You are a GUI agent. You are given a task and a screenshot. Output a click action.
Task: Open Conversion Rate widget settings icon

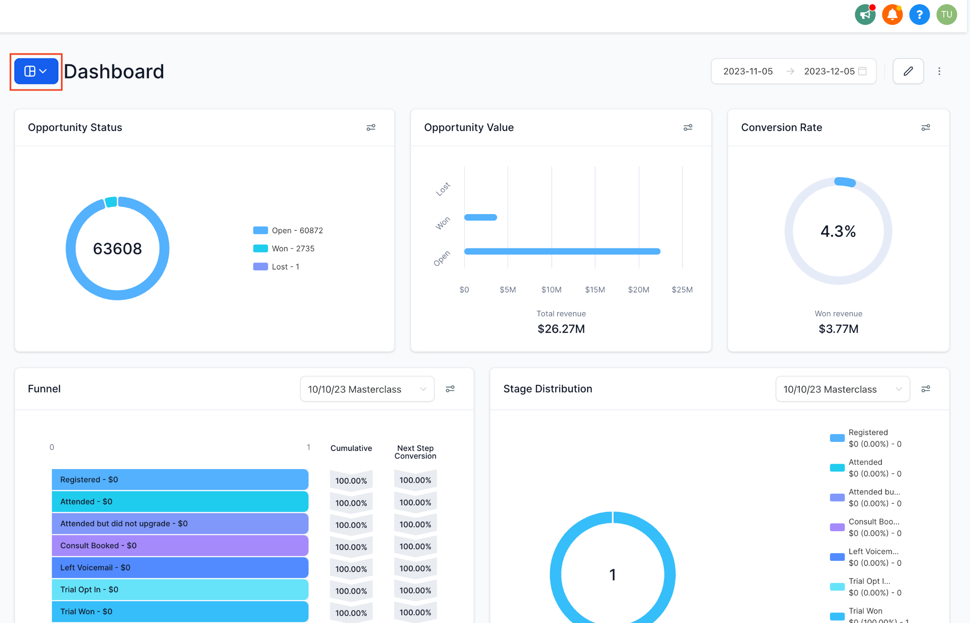(x=925, y=127)
